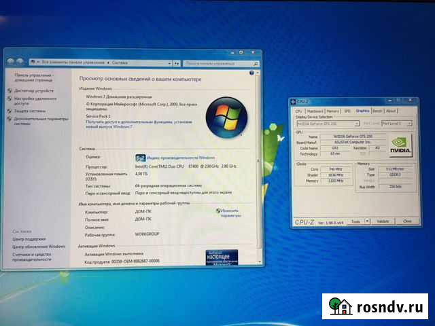Switch to the Mainboard tab
This screenshot has height=326, width=435.
[x=315, y=111]
